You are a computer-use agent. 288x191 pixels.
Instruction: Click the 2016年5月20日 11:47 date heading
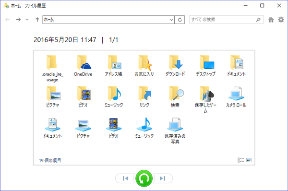(65, 40)
